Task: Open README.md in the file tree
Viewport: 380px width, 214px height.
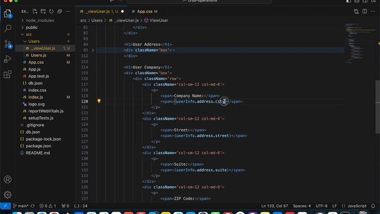Action: pos(38,153)
